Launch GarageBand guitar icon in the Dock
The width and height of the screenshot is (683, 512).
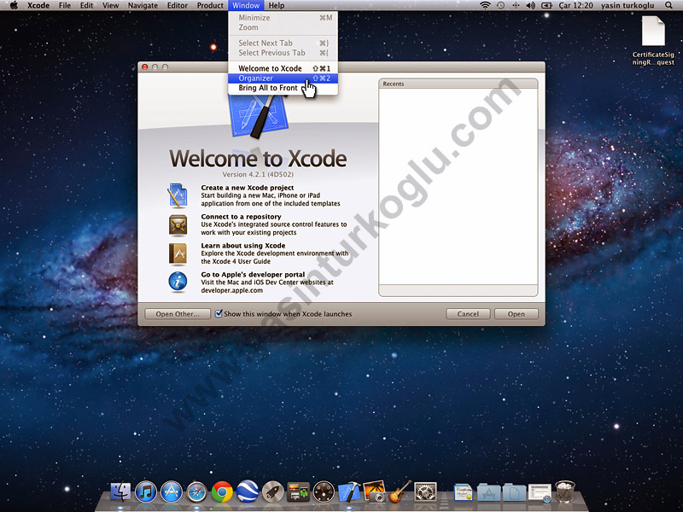point(400,492)
